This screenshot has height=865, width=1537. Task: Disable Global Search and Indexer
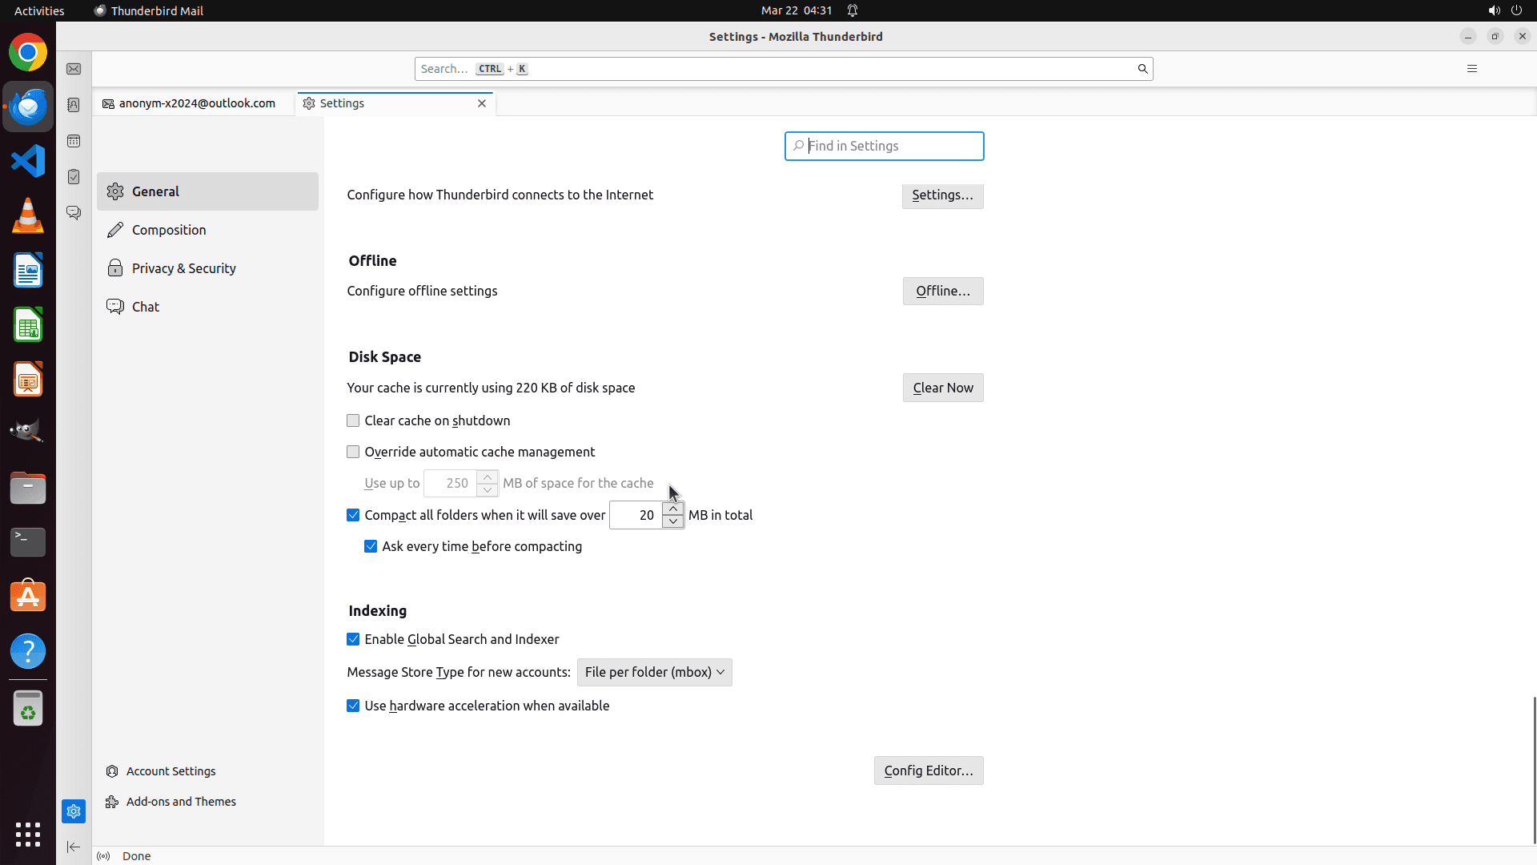[353, 639]
